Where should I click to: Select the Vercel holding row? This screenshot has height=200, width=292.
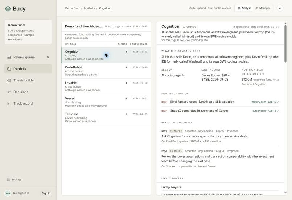pos(107,102)
